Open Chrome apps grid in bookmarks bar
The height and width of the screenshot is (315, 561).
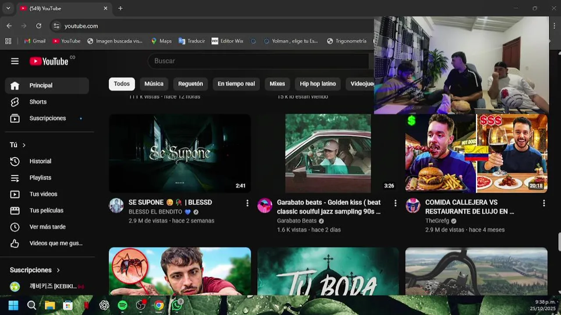tap(8, 41)
